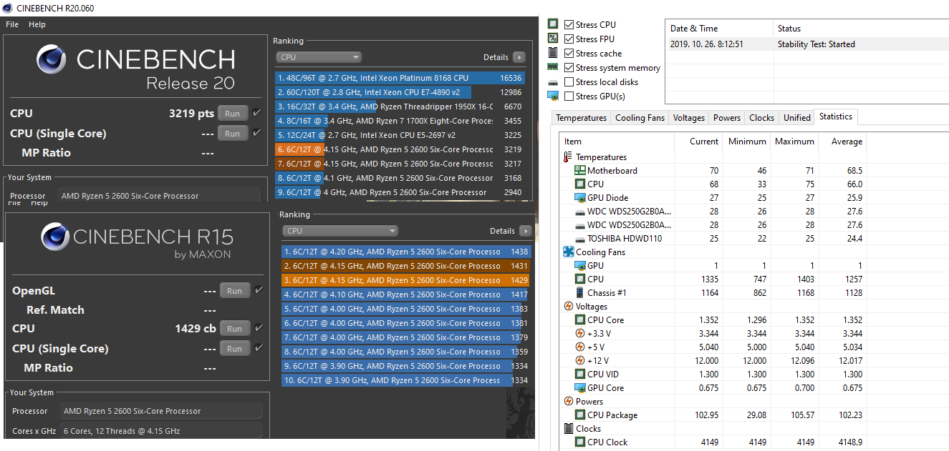
Task: Open the File menu in Cinebench R20
Action: tap(12, 24)
